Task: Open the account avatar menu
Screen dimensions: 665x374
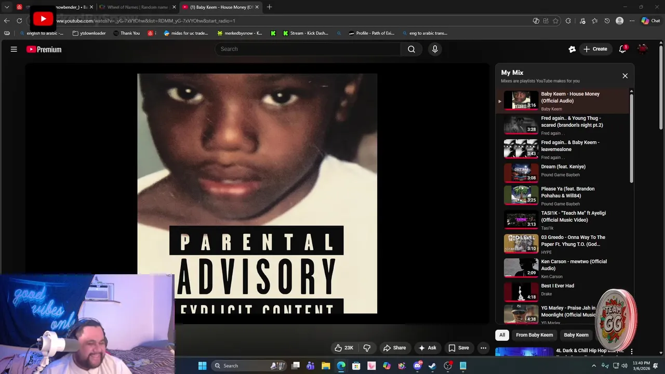Action: (643, 49)
